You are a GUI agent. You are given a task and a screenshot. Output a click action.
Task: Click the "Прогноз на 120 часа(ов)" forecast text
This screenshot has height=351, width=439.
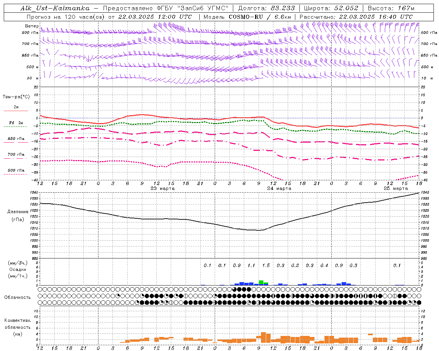66,17
